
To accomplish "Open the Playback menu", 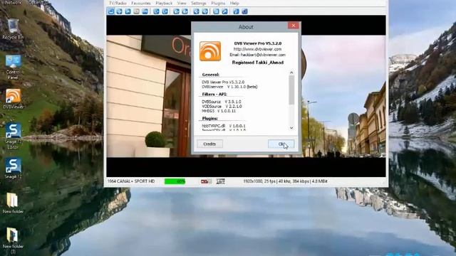I will point(164,3).
